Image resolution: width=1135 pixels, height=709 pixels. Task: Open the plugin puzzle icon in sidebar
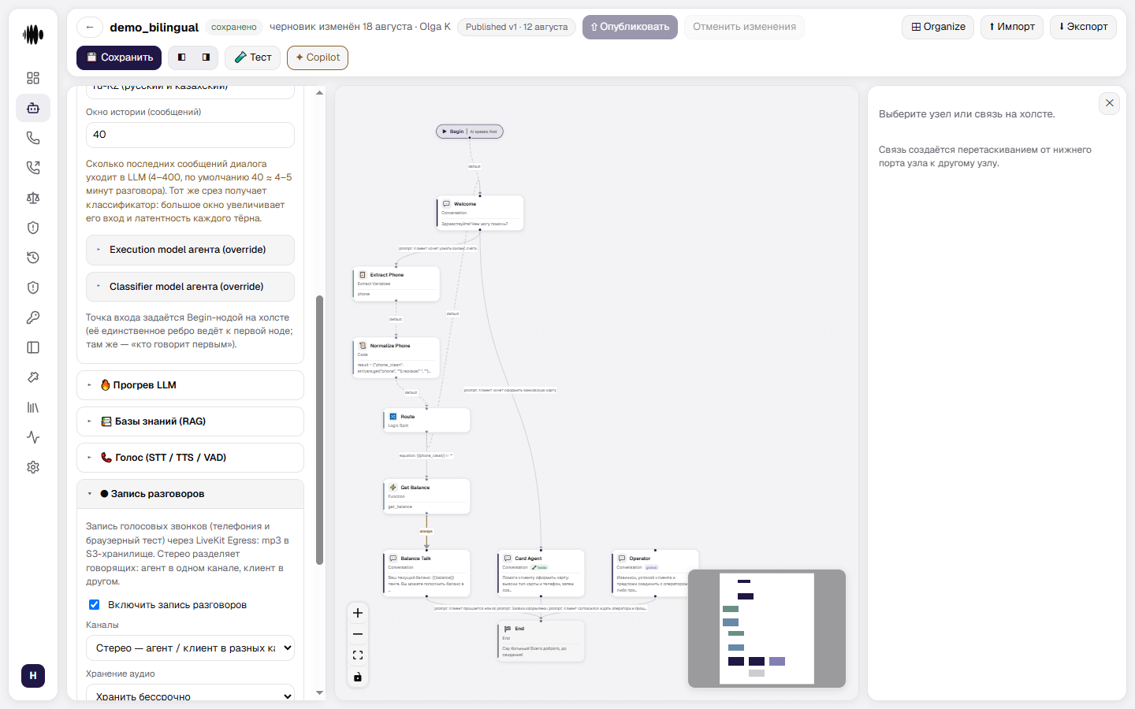coord(33,377)
